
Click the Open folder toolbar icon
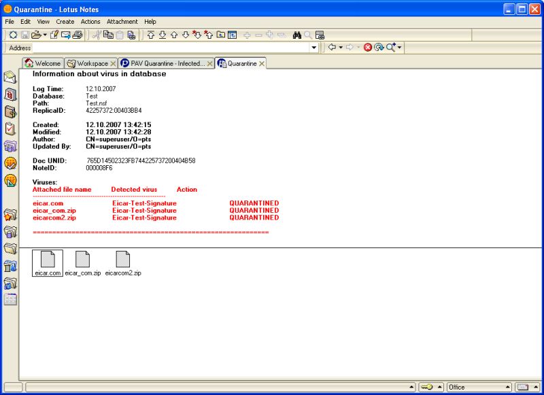[x=37, y=35]
